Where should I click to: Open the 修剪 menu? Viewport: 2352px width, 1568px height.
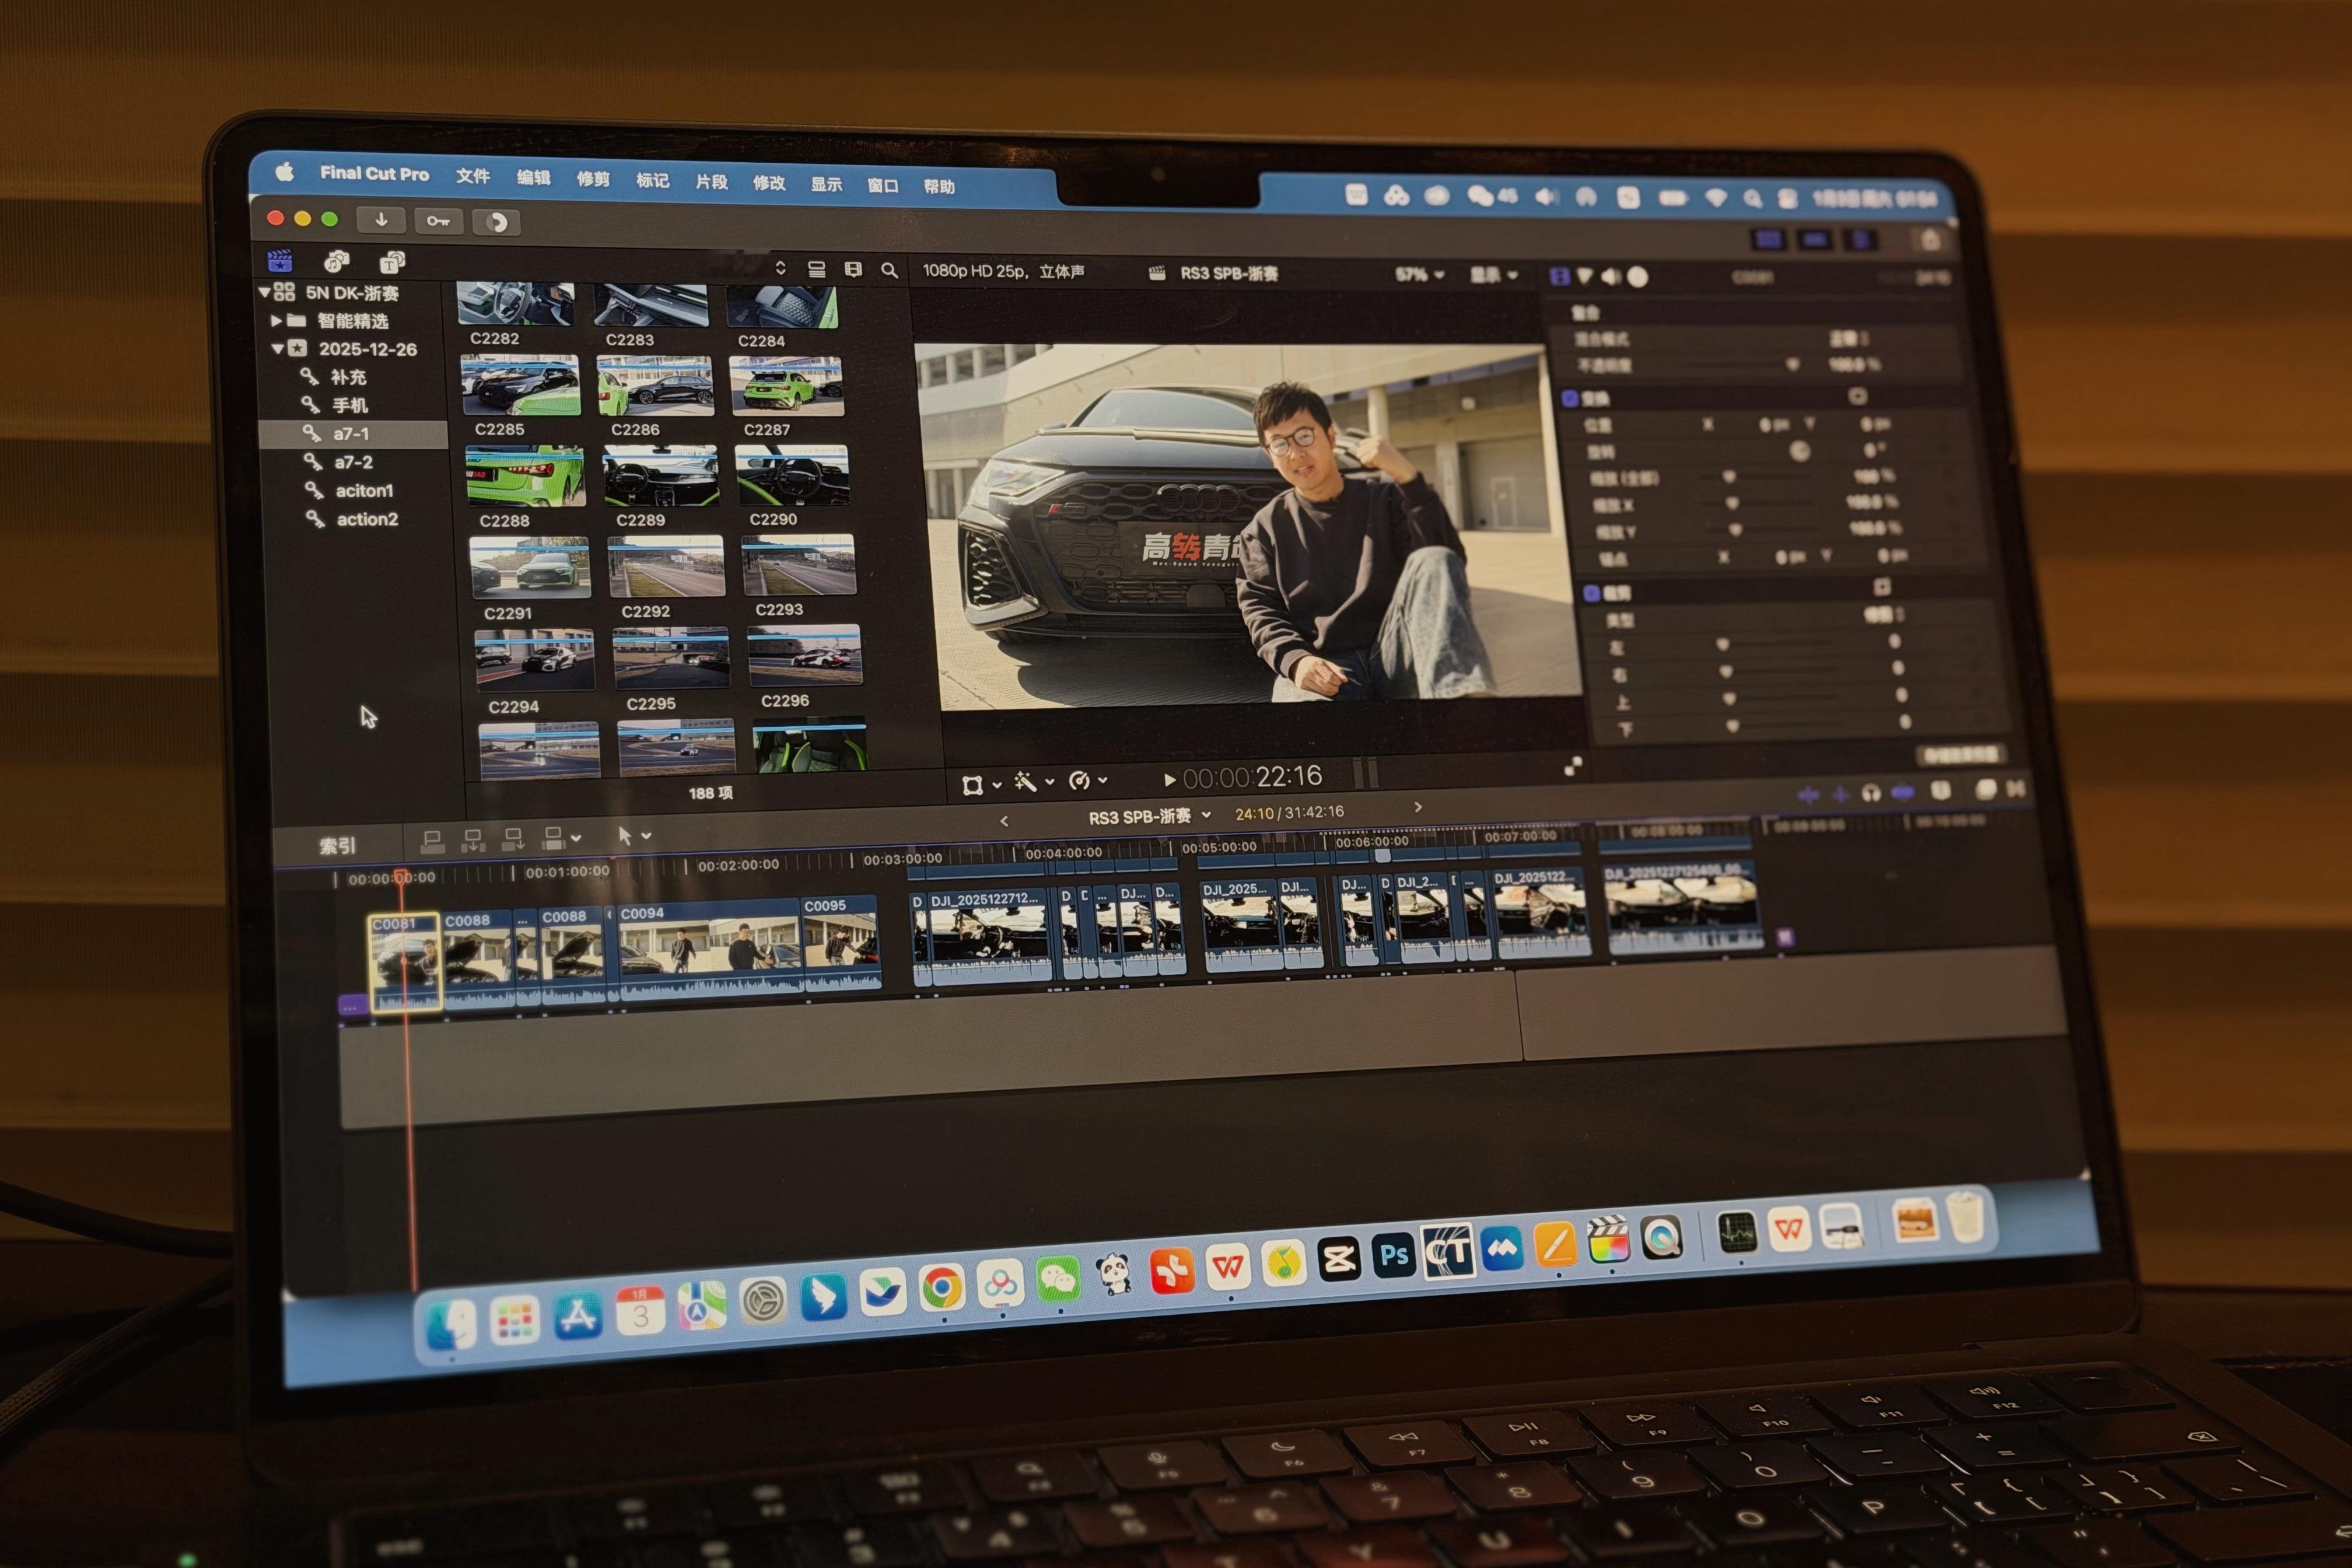click(x=592, y=179)
